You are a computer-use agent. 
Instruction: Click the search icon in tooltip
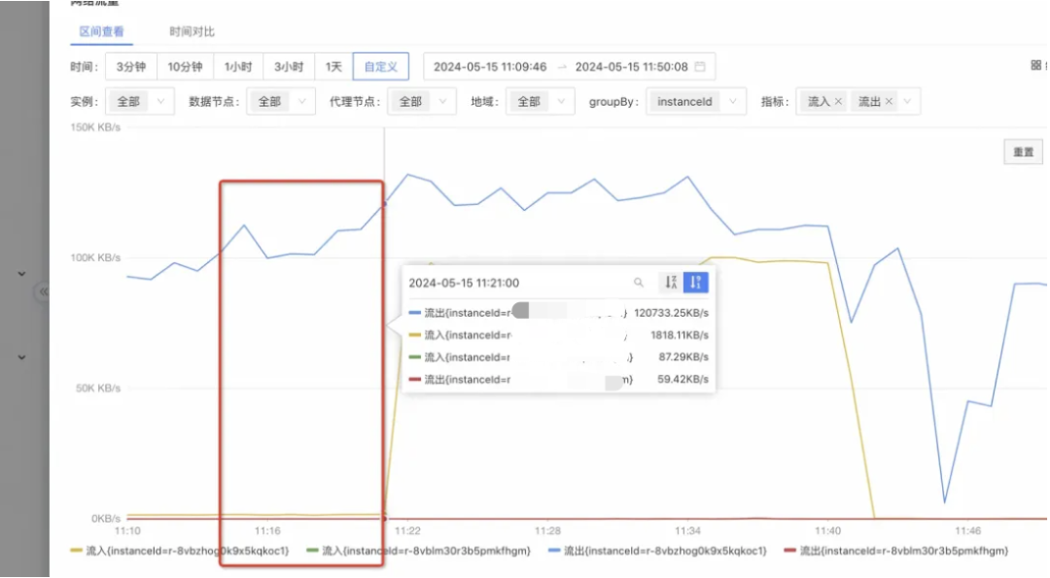[x=638, y=283]
